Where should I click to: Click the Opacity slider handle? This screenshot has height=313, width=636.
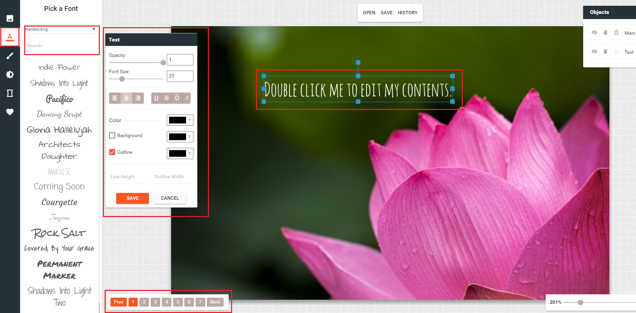(x=163, y=63)
